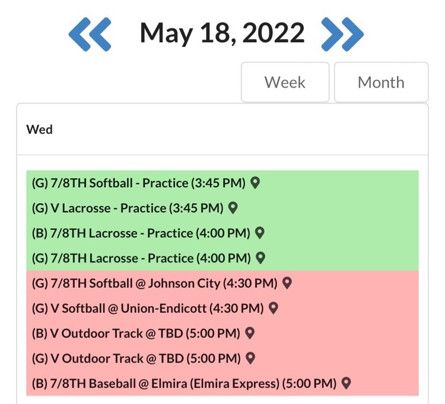Viewport: 445px width, 404px height.
Task: Show location pin for Girls V Outdoor Track
Action: click(250, 358)
